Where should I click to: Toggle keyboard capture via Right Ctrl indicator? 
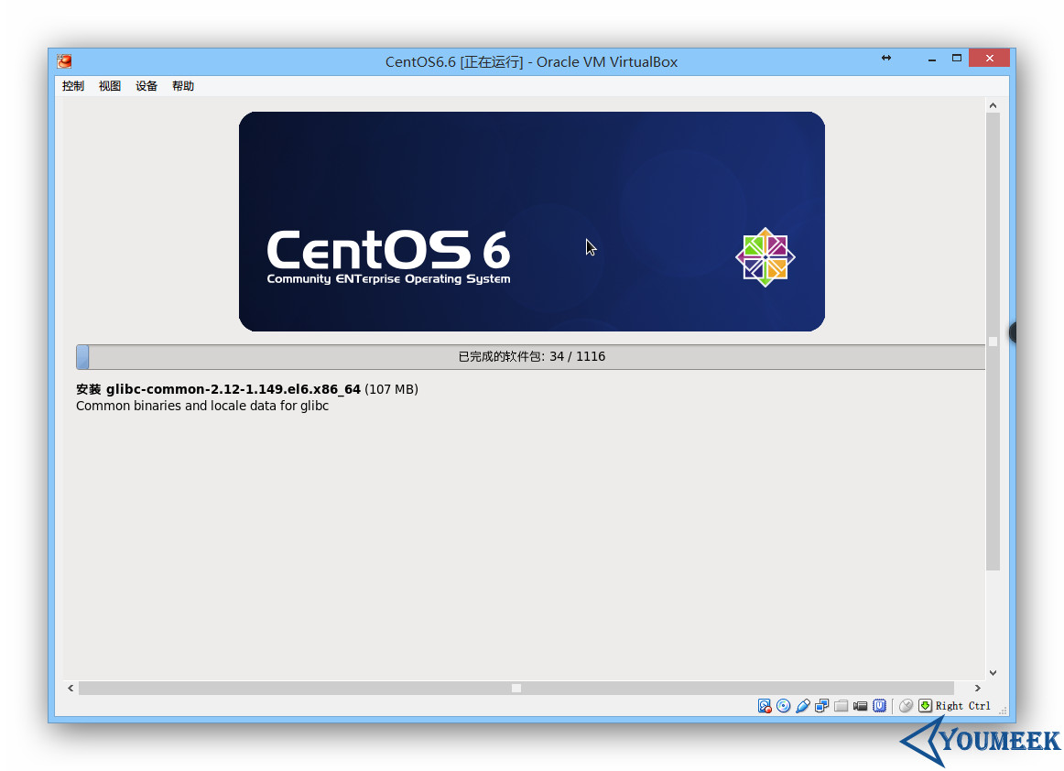(x=926, y=705)
